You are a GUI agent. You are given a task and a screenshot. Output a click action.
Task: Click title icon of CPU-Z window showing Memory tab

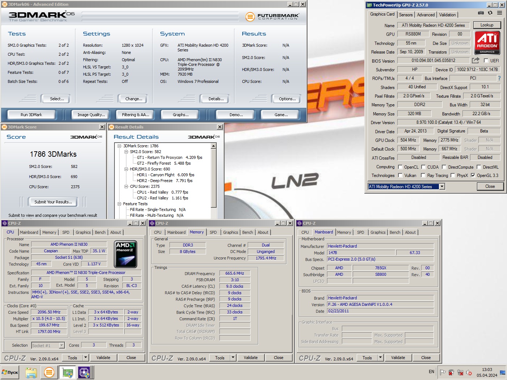click(152, 223)
